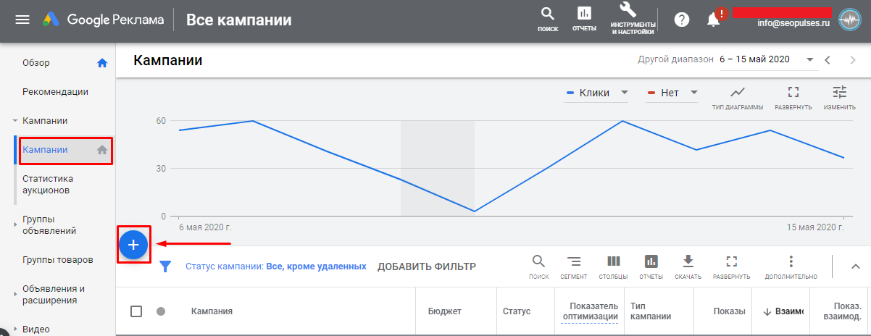Screen dimensions: 871x336
Task: Click the grey status dot column header
Action: coord(161,311)
